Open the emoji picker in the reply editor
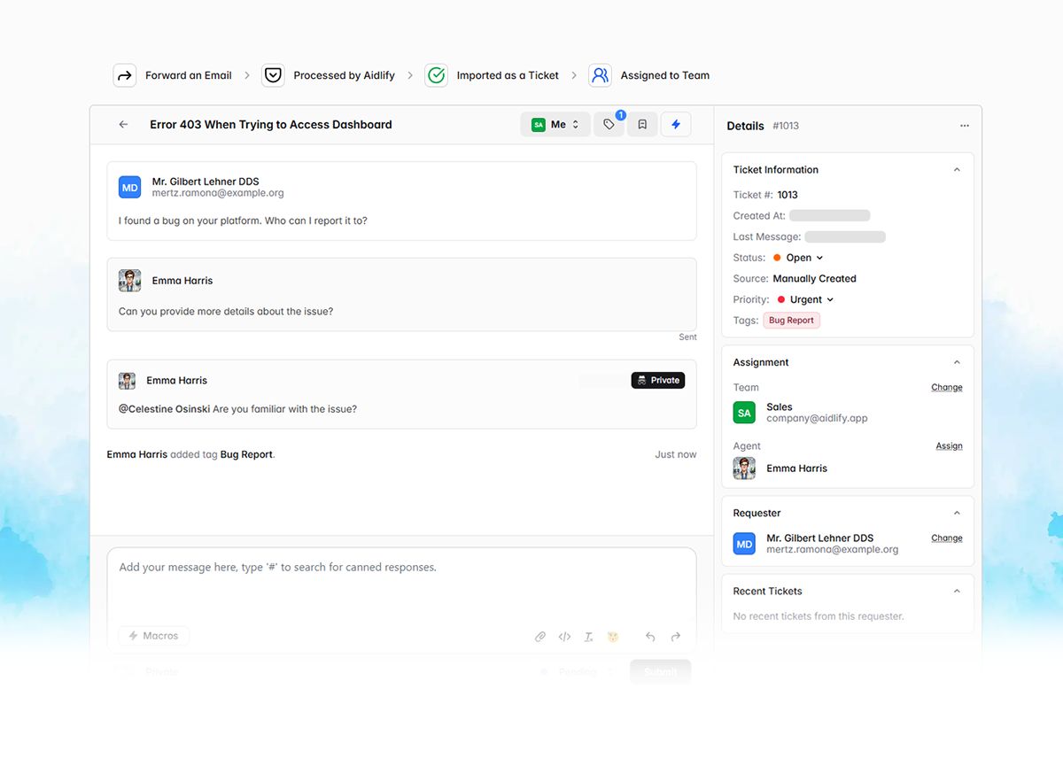The image size is (1063, 774). [612, 636]
